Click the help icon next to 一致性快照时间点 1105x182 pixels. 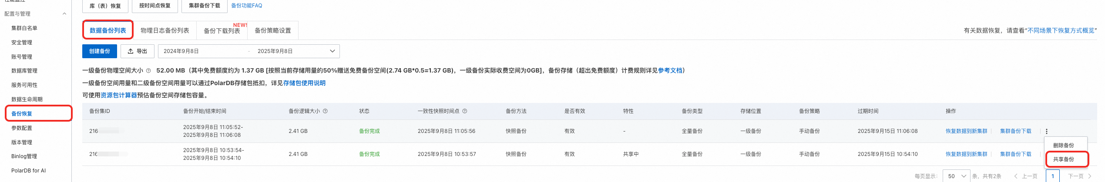click(465, 111)
